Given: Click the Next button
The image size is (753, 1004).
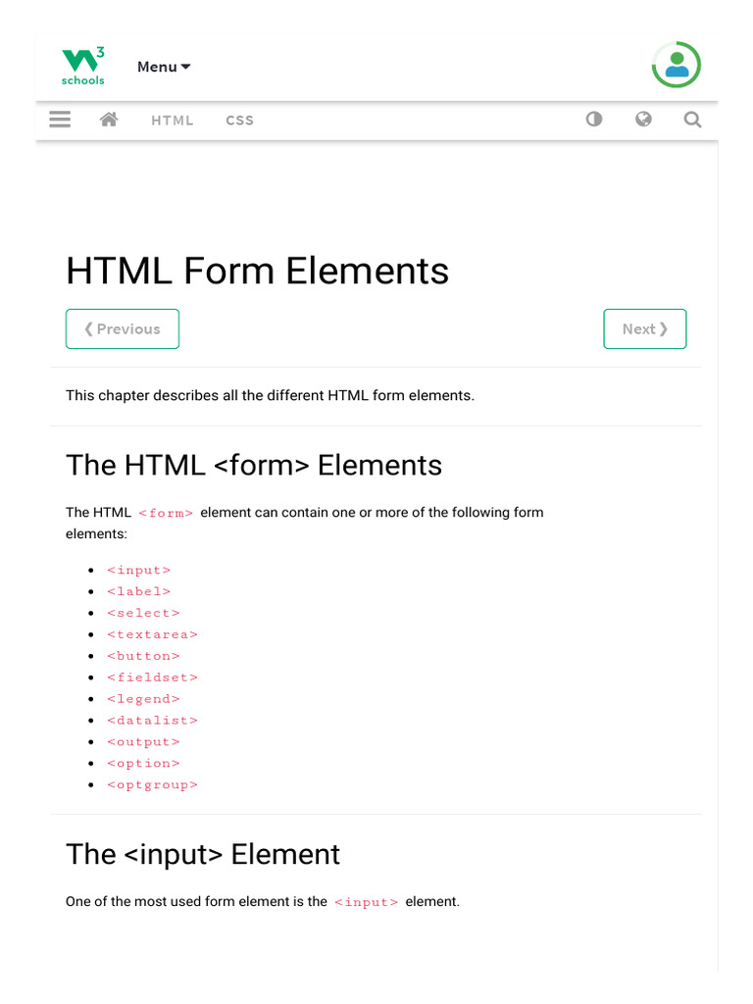Looking at the screenshot, I should pyautogui.click(x=645, y=329).
